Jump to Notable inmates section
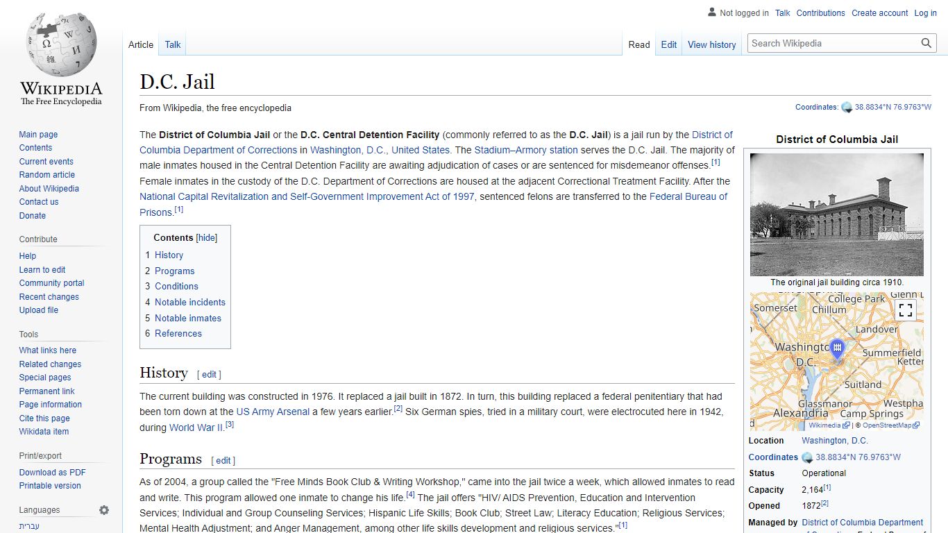 tap(188, 318)
